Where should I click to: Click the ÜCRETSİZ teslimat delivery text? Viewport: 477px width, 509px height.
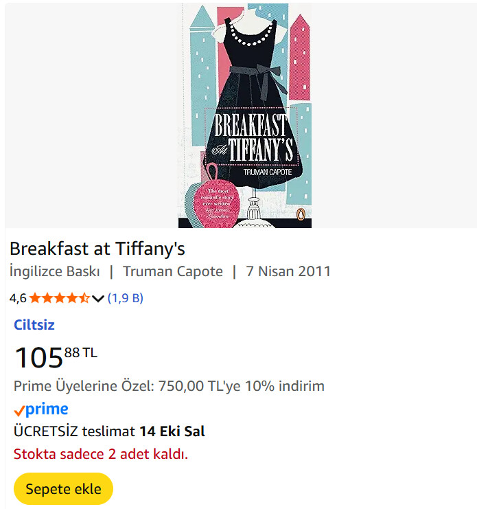(x=74, y=431)
